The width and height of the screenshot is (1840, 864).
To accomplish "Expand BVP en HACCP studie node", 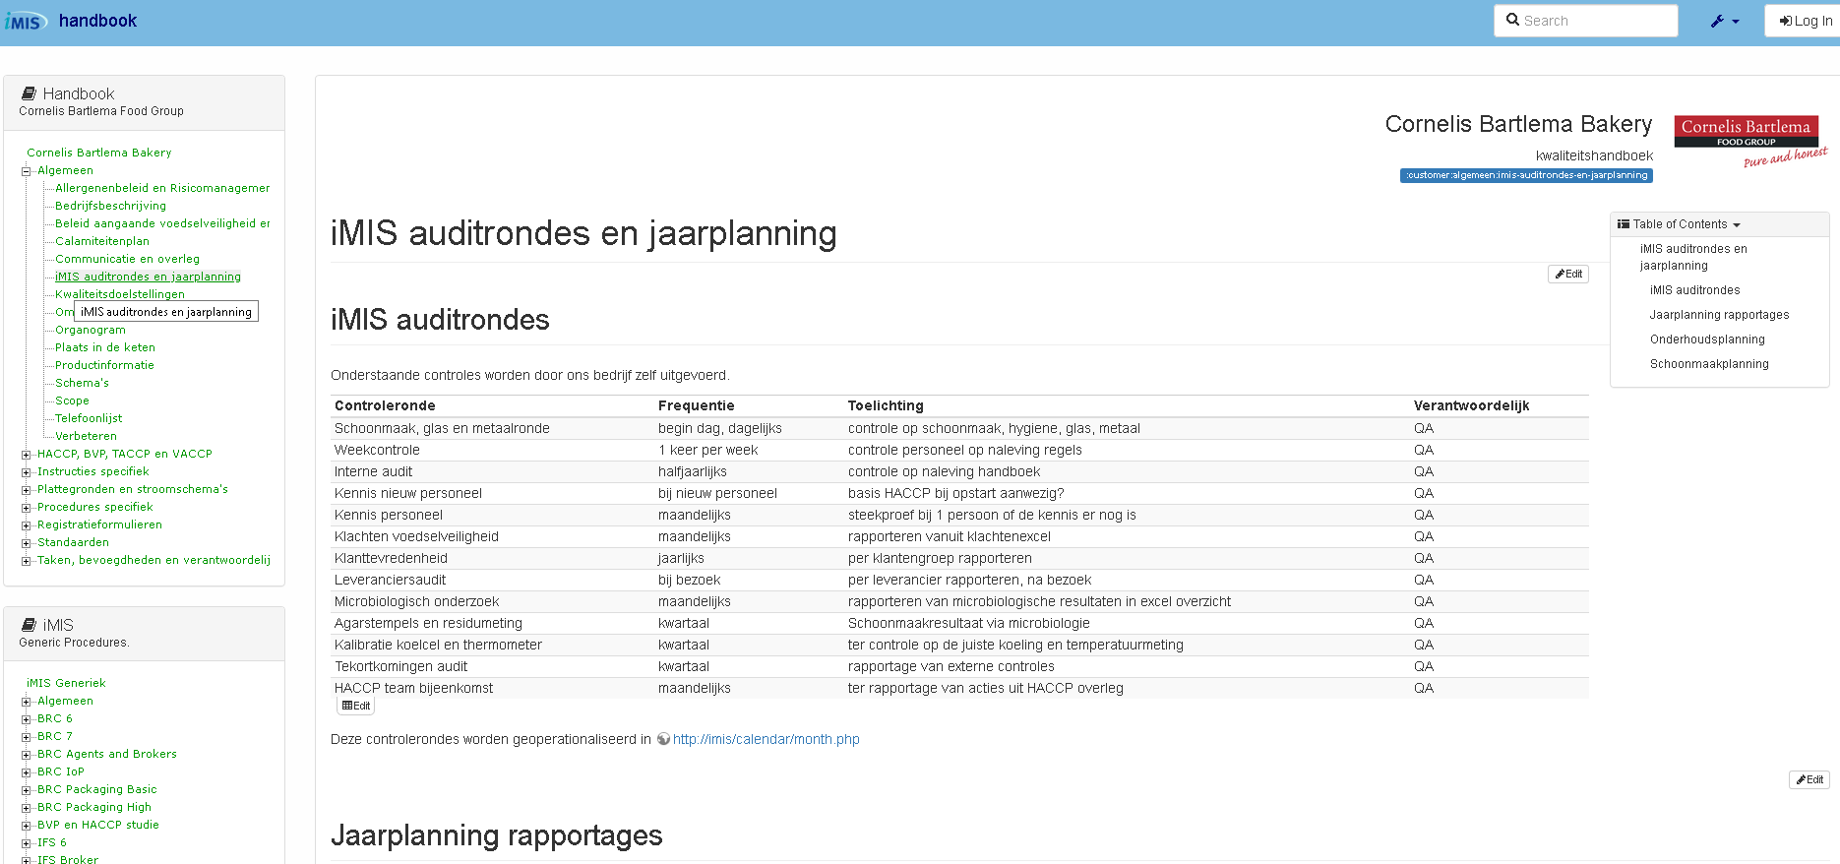I will [x=27, y=826].
